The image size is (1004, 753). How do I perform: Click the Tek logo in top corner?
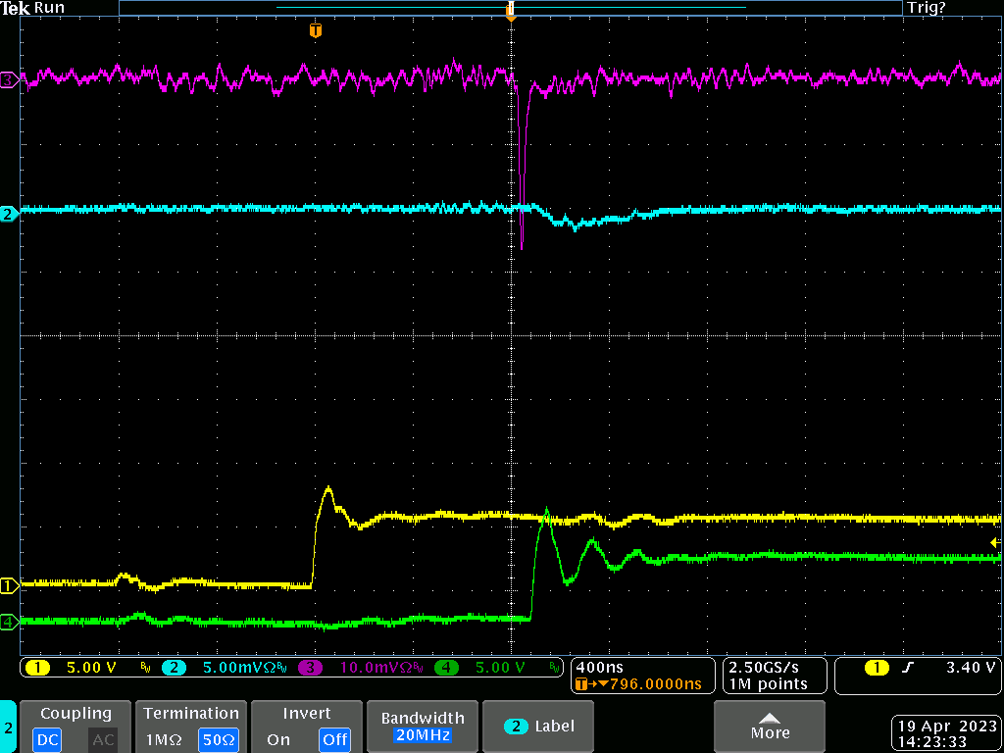pyautogui.click(x=15, y=8)
